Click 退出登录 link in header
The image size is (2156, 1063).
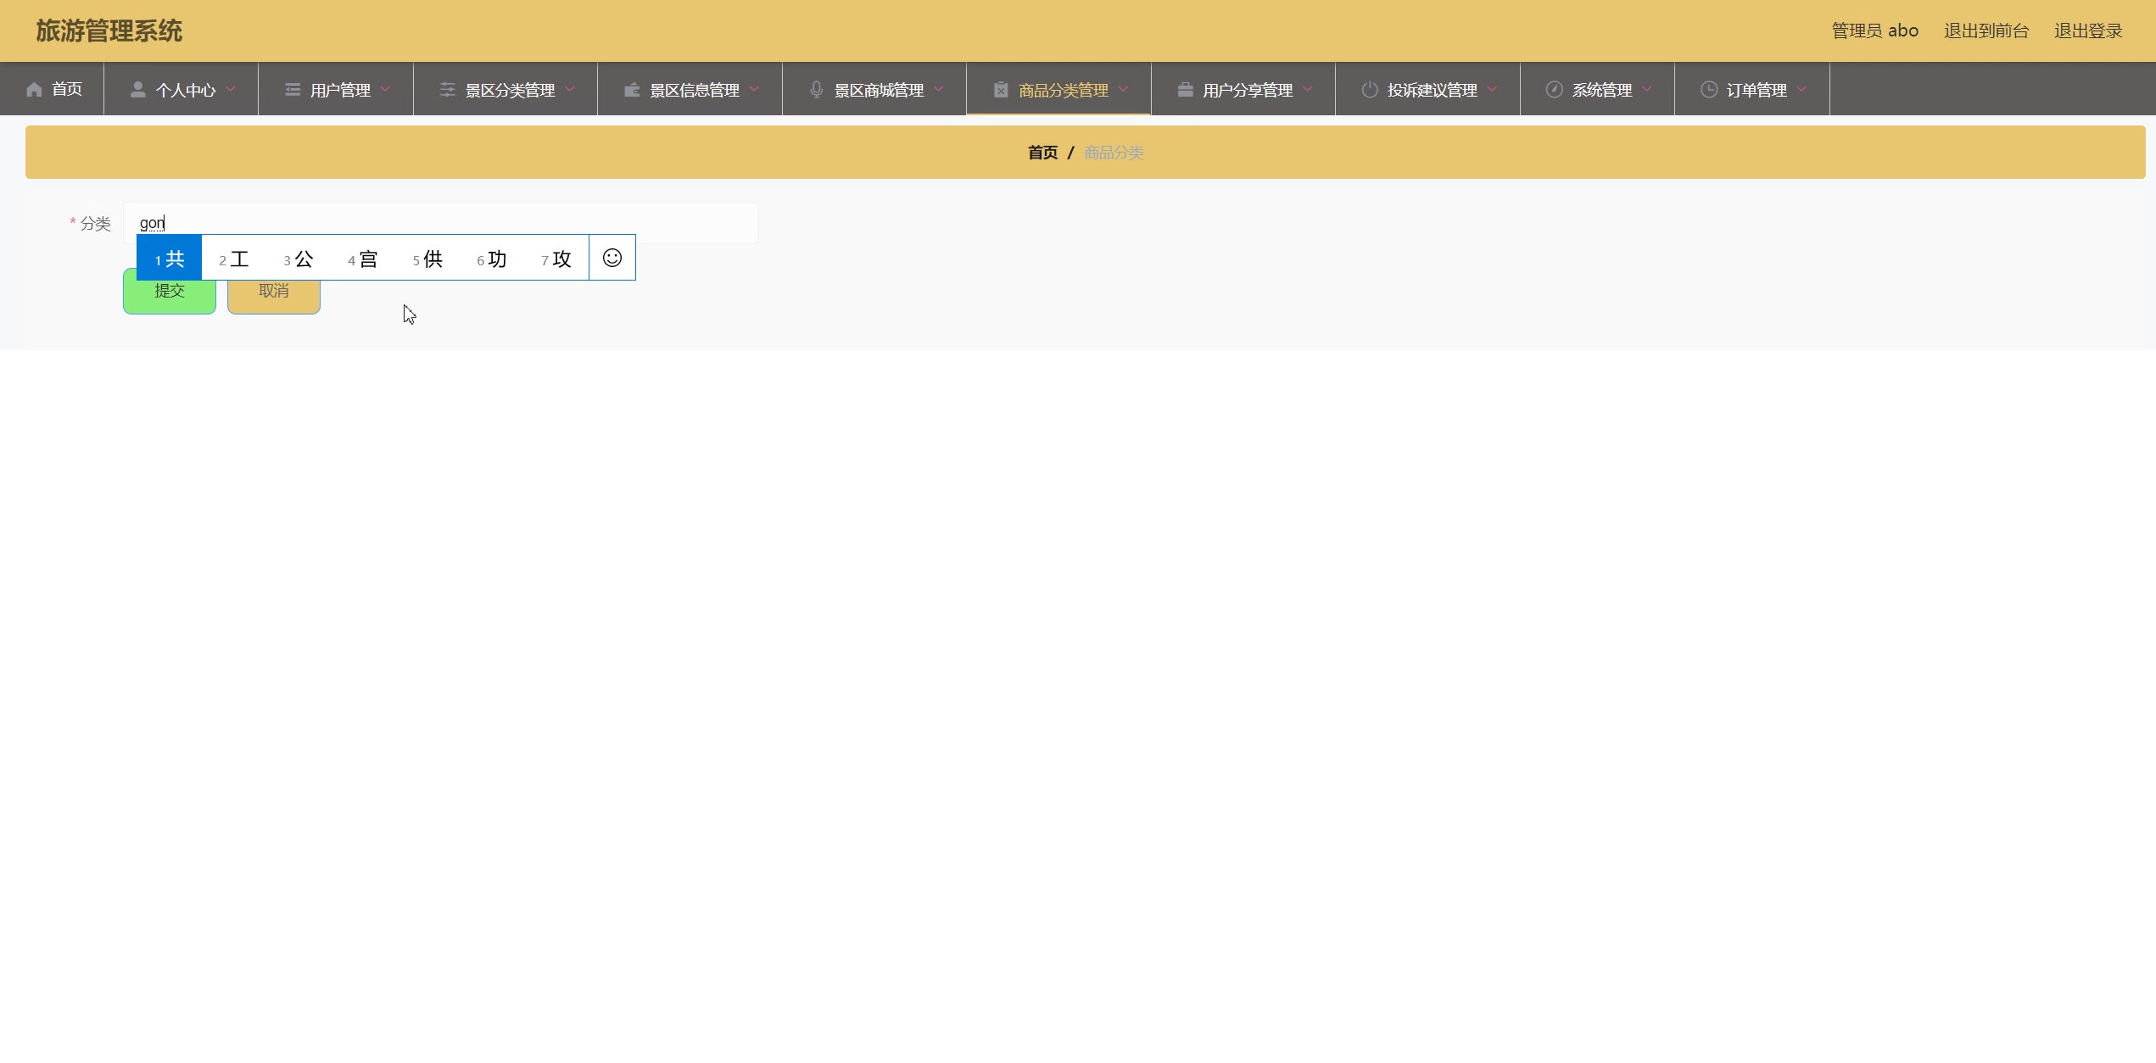coord(2088,31)
